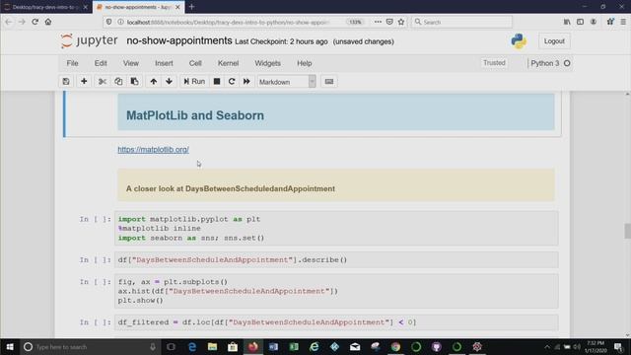
Task: Open the Insert menu
Action: [x=164, y=63]
